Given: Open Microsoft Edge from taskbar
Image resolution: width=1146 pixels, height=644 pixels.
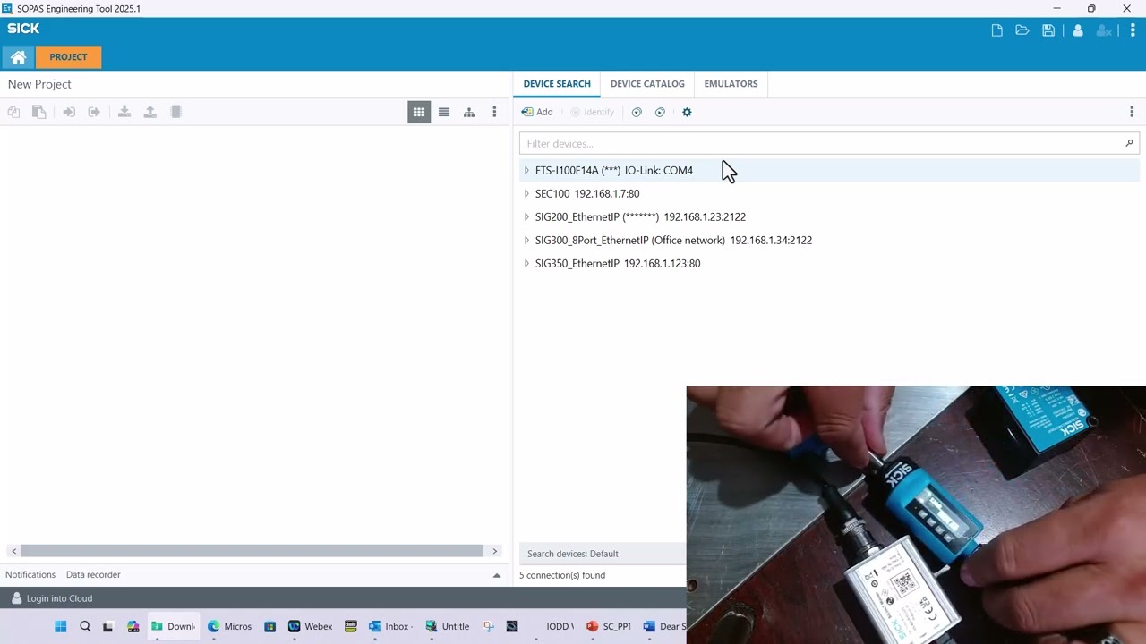Looking at the screenshot, I should point(229,626).
